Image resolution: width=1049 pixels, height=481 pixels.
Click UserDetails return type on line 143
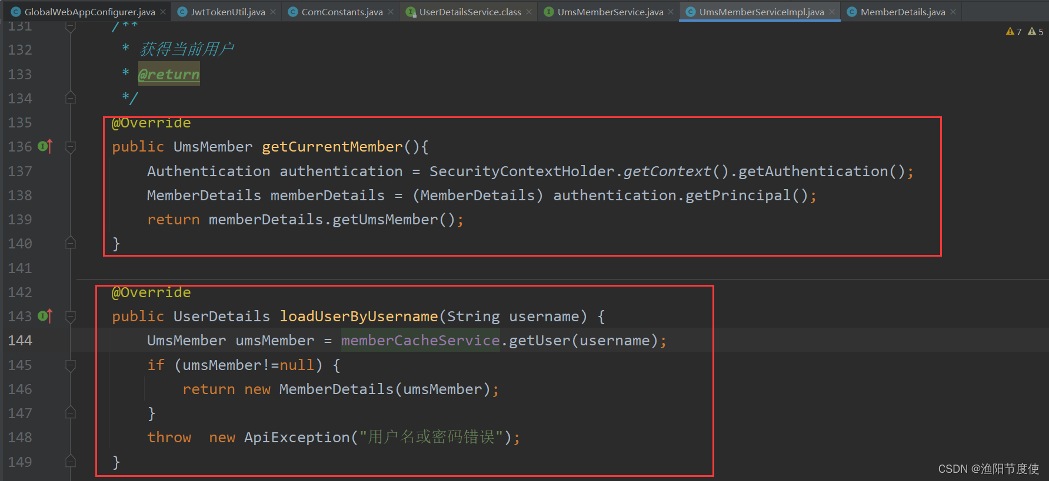pos(222,317)
